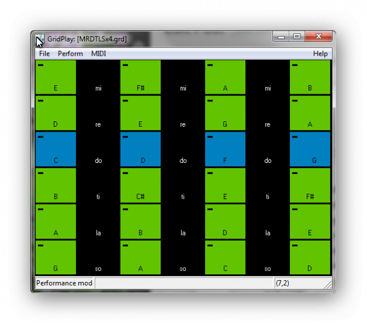This screenshot has width=367, height=324.
Task: Open the MIDI menu
Action: [x=98, y=54]
